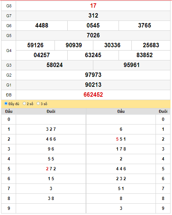Screen dimensions: 172x215
Task: Click the G3 number 58024
Action: (55, 65)
